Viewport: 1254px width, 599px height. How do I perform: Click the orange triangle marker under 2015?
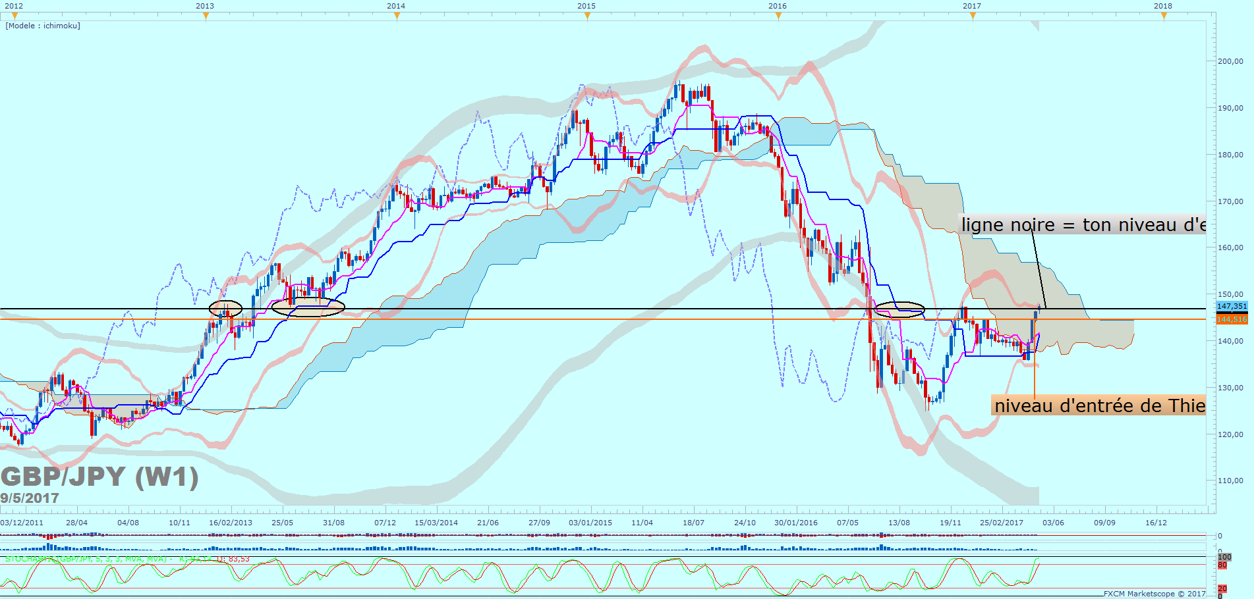[586, 16]
